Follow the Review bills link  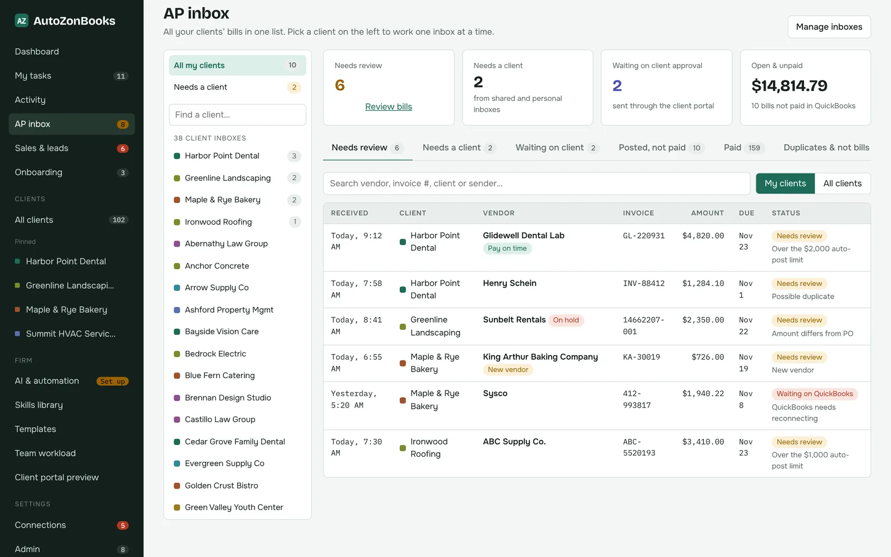pos(389,106)
